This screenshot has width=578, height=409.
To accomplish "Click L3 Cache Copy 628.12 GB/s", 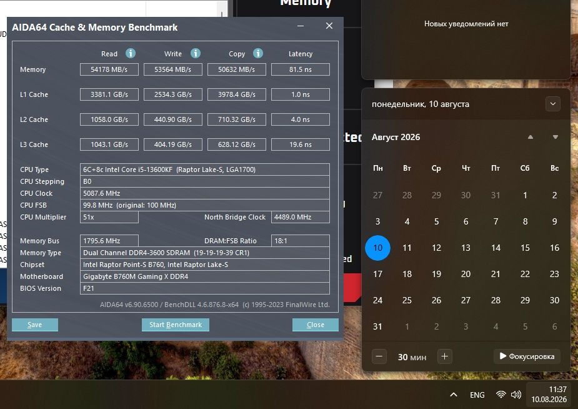I will tap(237, 144).
